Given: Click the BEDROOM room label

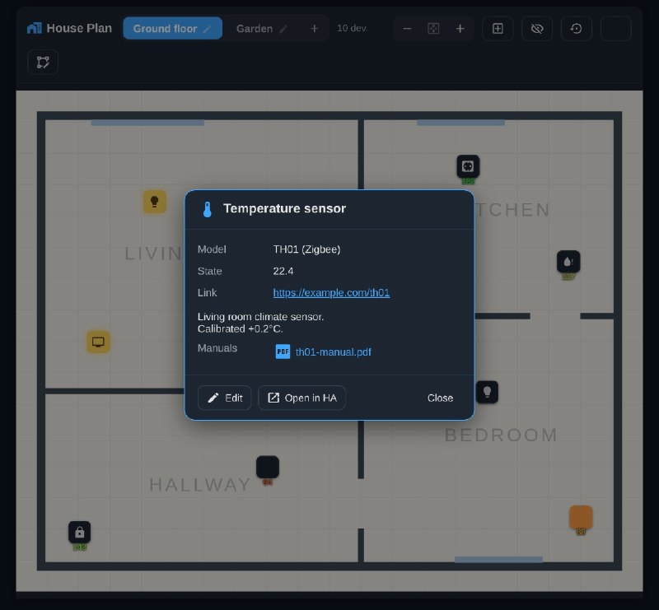Looking at the screenshot, I should click(x=502, y=435).
